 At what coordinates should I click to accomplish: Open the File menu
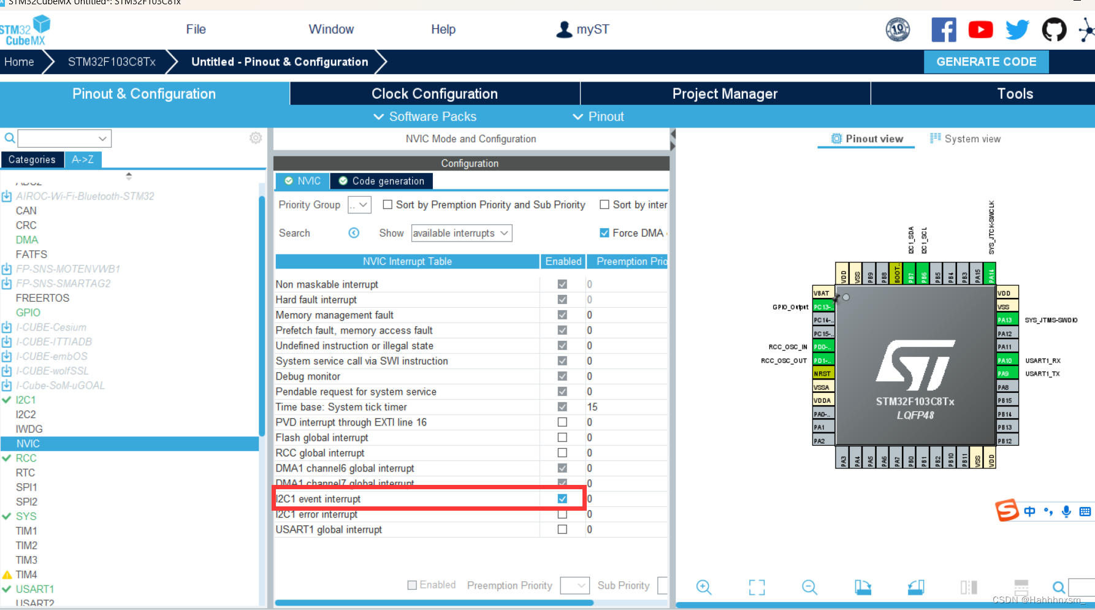pos(196,29)
